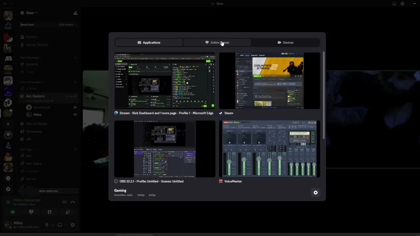Deafen using the headphones button

tap(60, 225)
